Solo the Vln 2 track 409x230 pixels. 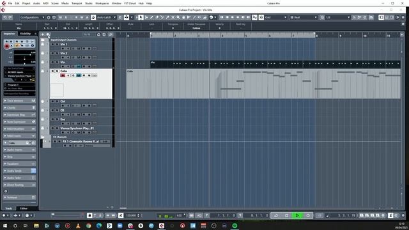click(x=57, y=53)
